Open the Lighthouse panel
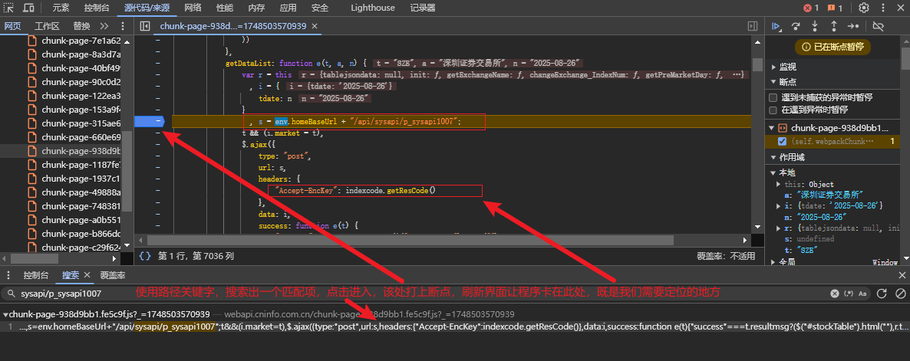 pyautogui.click(x=373, y=8)
